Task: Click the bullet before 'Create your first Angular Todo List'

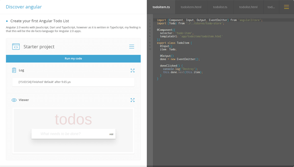Action: (x=7, y=21)
